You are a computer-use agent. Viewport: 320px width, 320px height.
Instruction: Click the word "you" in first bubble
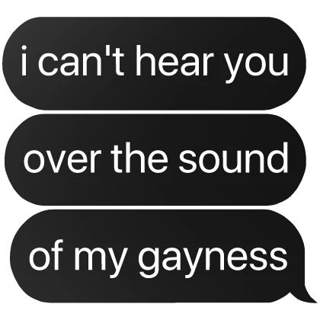[257, 66]
